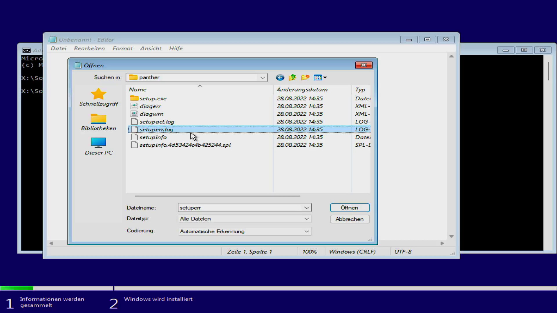Click the diagwrn XML file icon
The width and height of the screenshot is (557, 313).
(x=134, y=114)
